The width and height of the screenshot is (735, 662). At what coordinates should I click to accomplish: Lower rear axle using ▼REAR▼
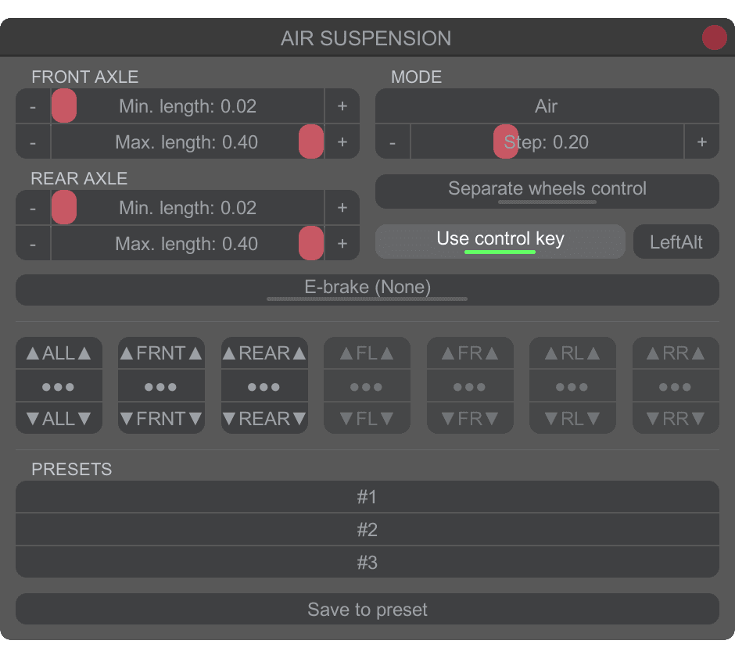[264, 419]
